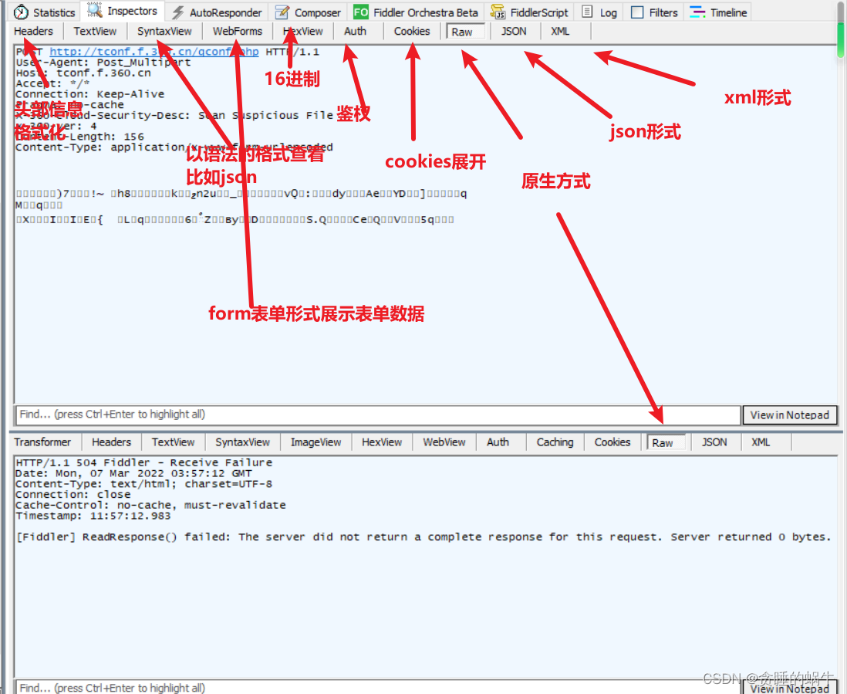The height and width of the screenshot is (694, 847).
Task: Click the Timeline bars icon
Action: [697, 12]
